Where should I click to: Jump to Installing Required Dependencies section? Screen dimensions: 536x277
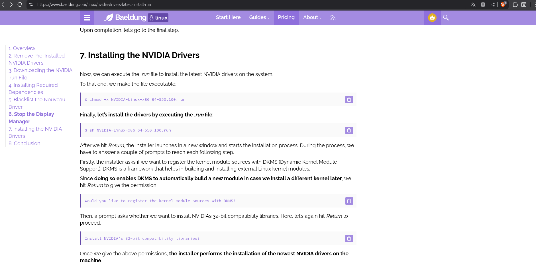coord(33,89)
